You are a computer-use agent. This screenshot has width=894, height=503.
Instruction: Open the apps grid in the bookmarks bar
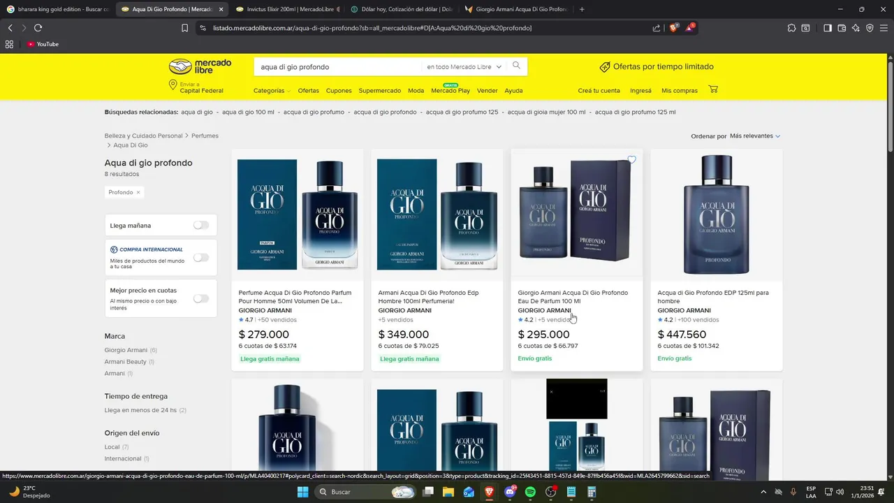tap(9, 44)
